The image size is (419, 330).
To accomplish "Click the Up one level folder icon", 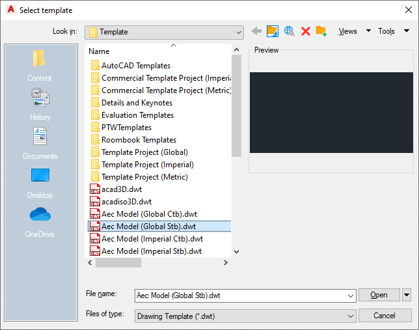I will (273, 31).
